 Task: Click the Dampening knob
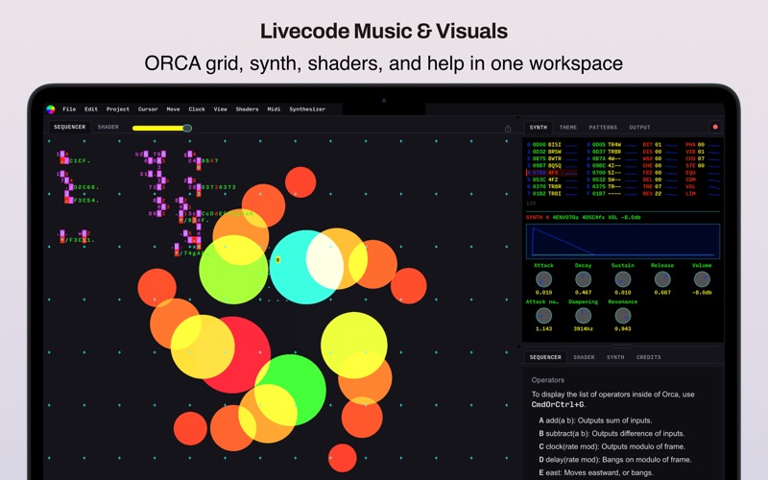click(583, 316)
